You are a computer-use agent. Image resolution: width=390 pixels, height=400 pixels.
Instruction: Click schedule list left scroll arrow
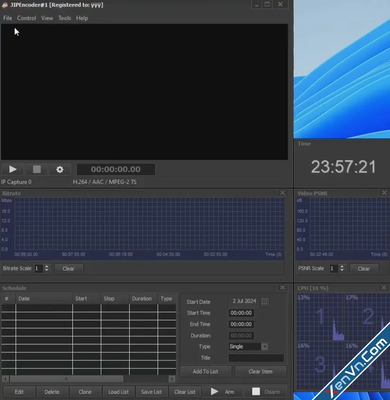(x=5, y=379)
